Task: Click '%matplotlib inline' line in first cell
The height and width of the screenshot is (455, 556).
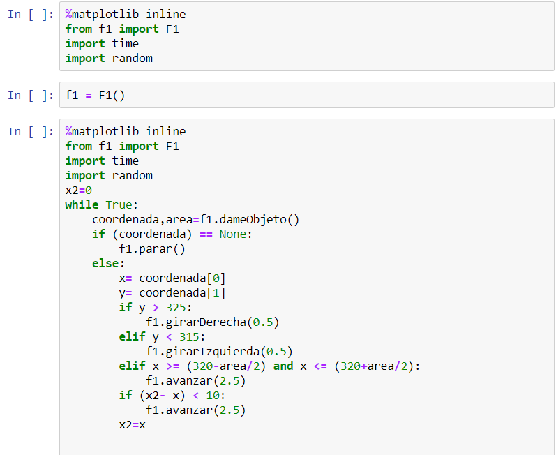Action: tap(126, 14)
